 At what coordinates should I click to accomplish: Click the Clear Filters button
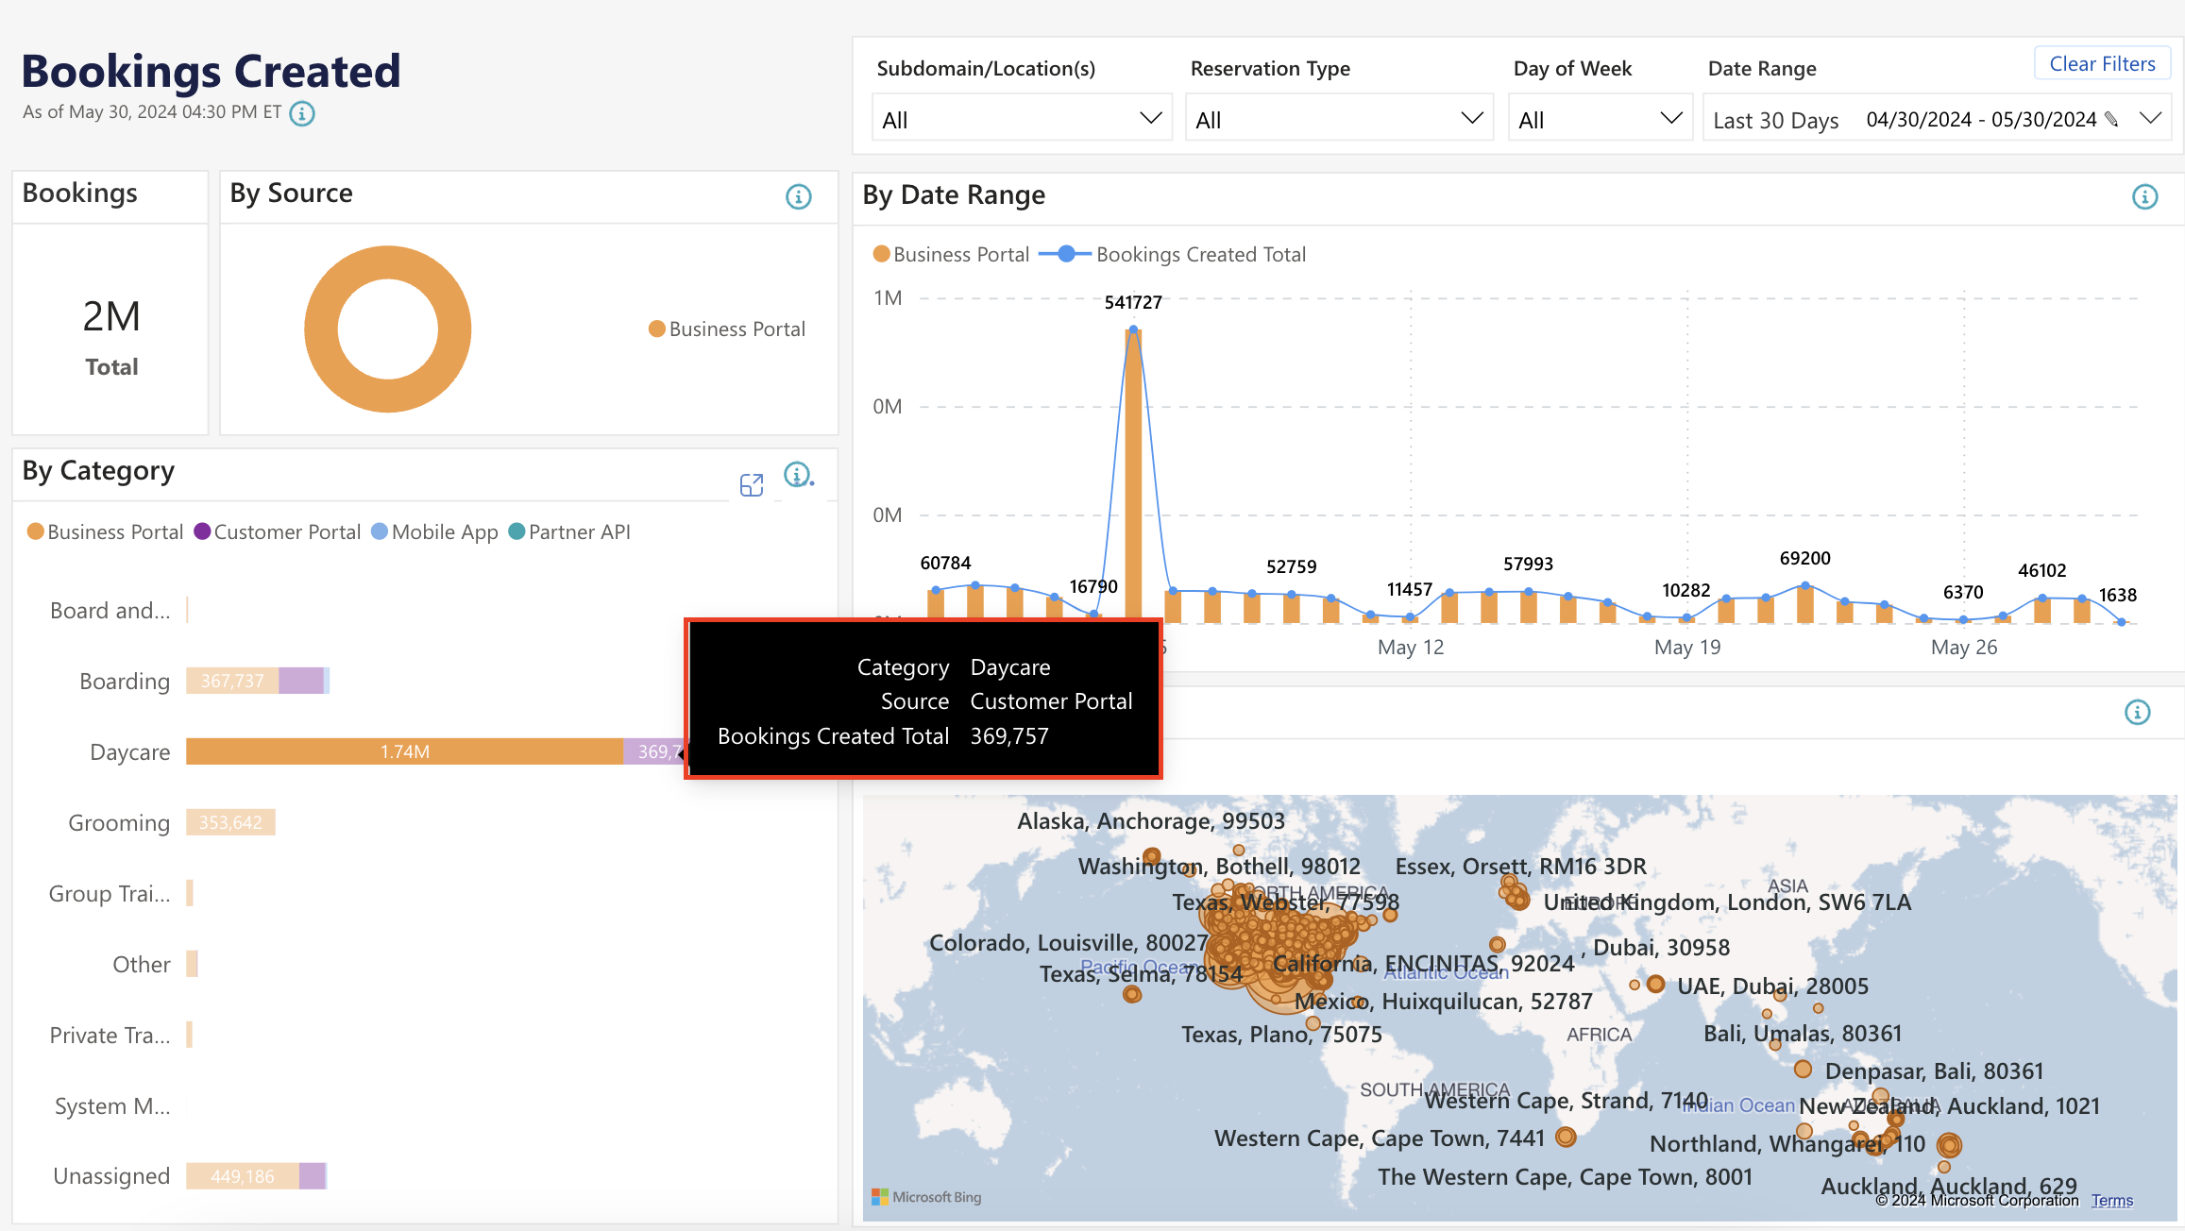click(2102, 64)
